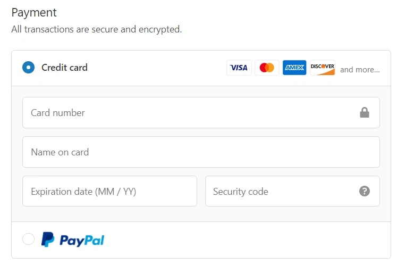Image resolution: width=397 pixels, height=264 pixels.
Task: Click into the Name on card field
Action: click(201, 152)
